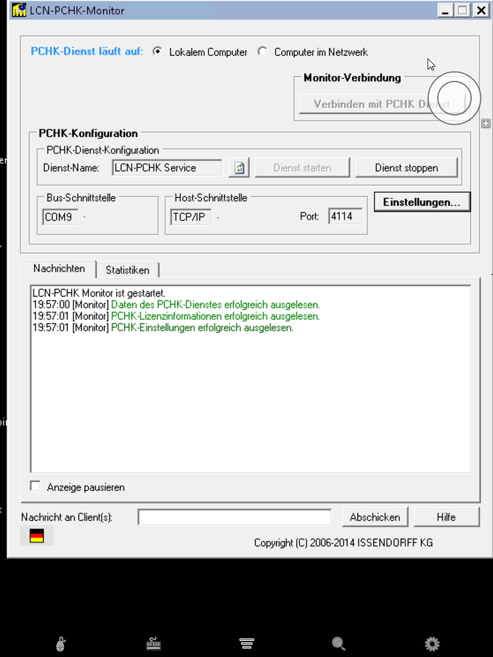Screen dimensions: 493x657
Task: Click the 'PCHK-Einstellungen erfolgreich ausgelesen' log line
Action: (x=202, y=328)
